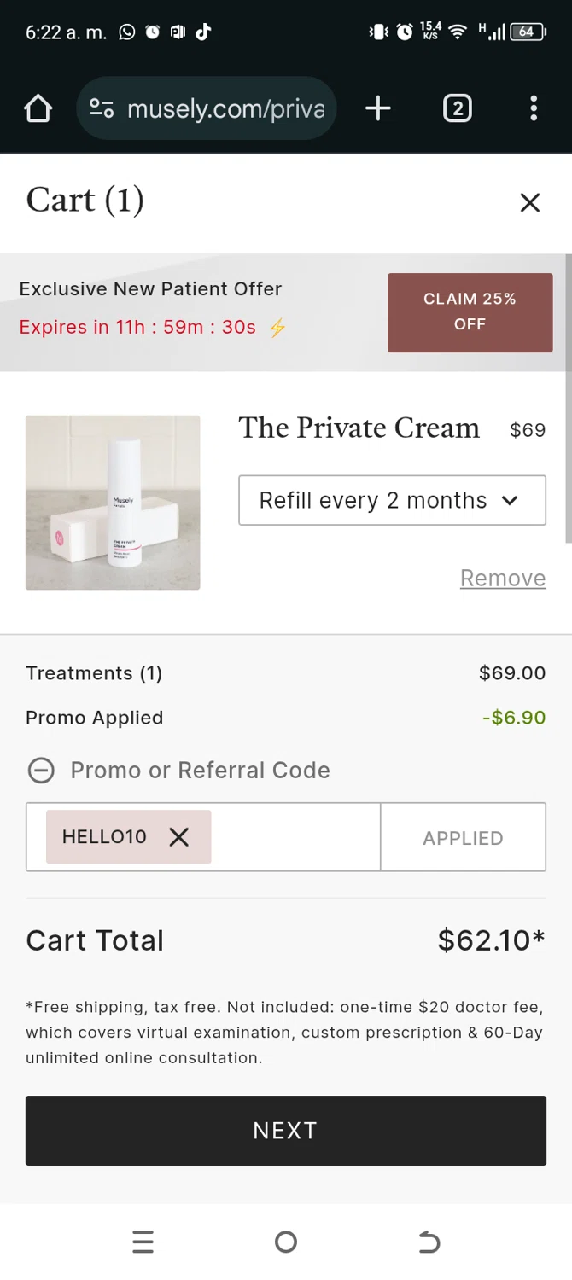Open the site info icon in address bar
The height and width of the screenshot is (1280, 572).
coord(102,108)
